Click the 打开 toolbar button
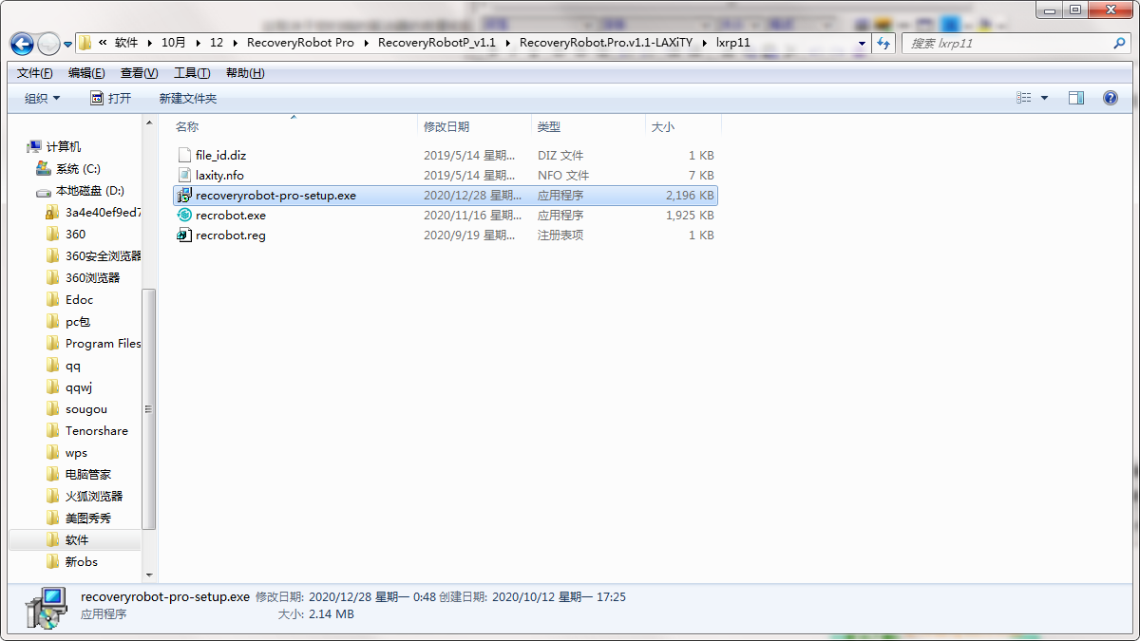Screen dimensions: 1140x641 [110, 98]
